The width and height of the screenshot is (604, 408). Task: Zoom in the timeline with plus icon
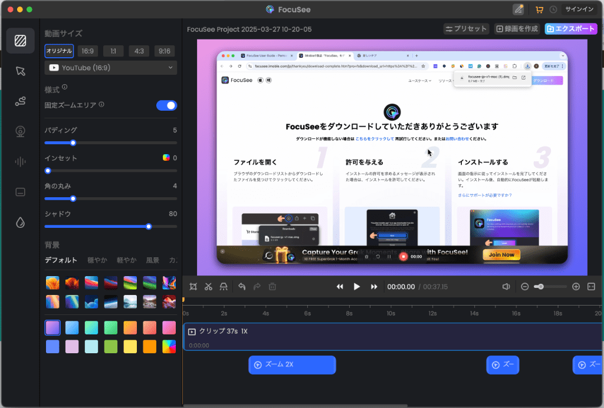576,287
